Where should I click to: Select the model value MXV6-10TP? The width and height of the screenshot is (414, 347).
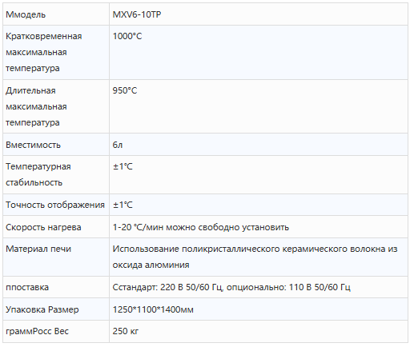pos(137,14)
